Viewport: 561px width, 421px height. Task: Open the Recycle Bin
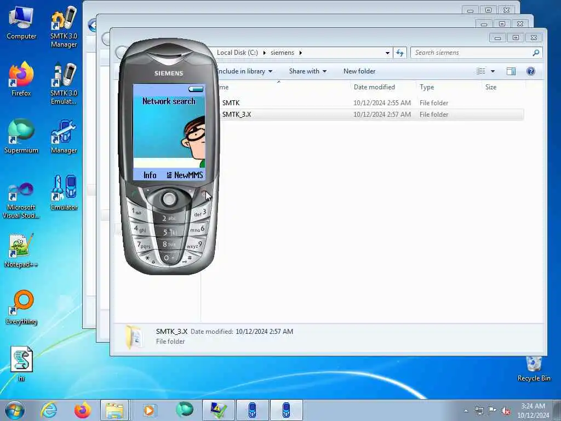point(534,369)
